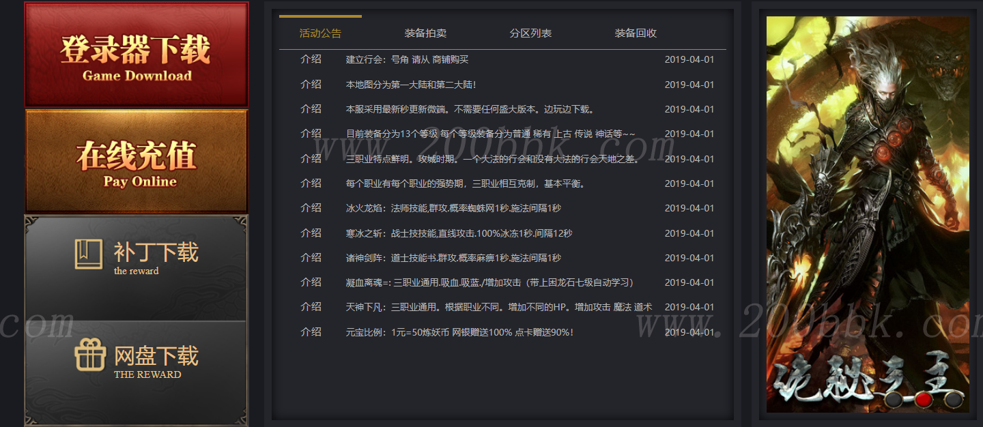Click the 2019-04-01 date in the 诸神剑阵 row
Viewport: 983px width, 427px height.
point(689,258)
